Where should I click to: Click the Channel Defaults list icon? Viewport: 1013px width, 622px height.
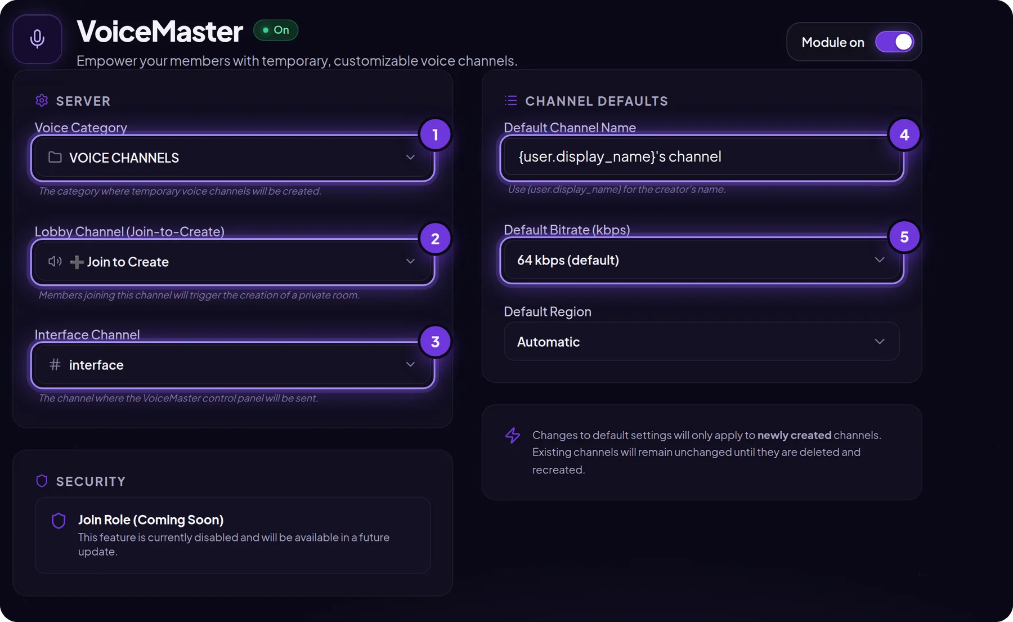click(x=511, y=101)
